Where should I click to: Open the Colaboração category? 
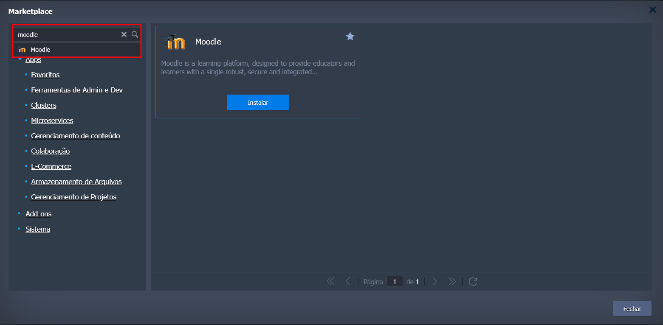tap(51, 151)
